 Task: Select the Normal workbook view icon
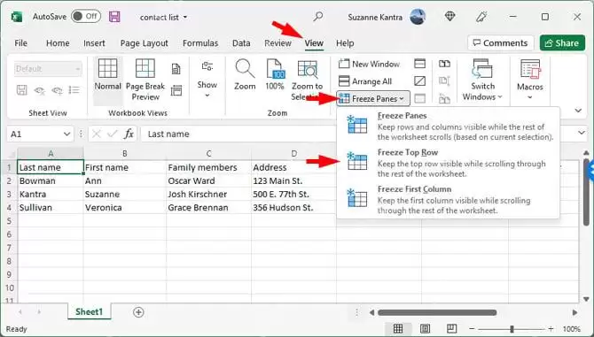[107, 68]
